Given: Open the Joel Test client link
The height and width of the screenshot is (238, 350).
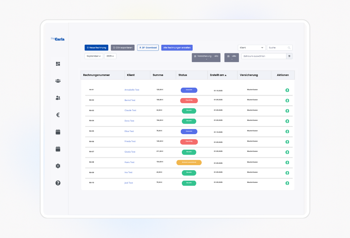Looking at the screenshot, I should [128, 183].
